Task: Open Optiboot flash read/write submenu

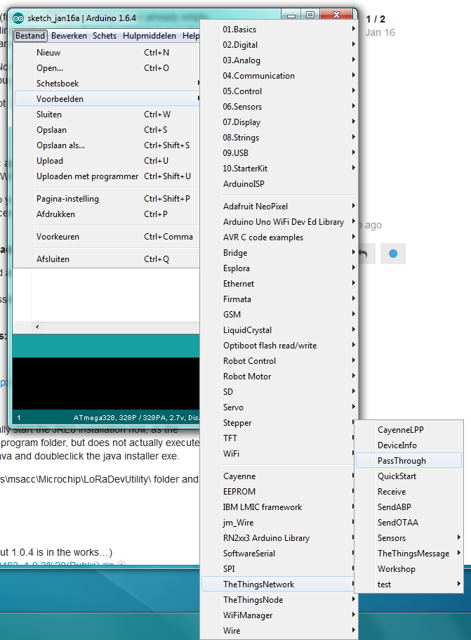Action: 279,346
